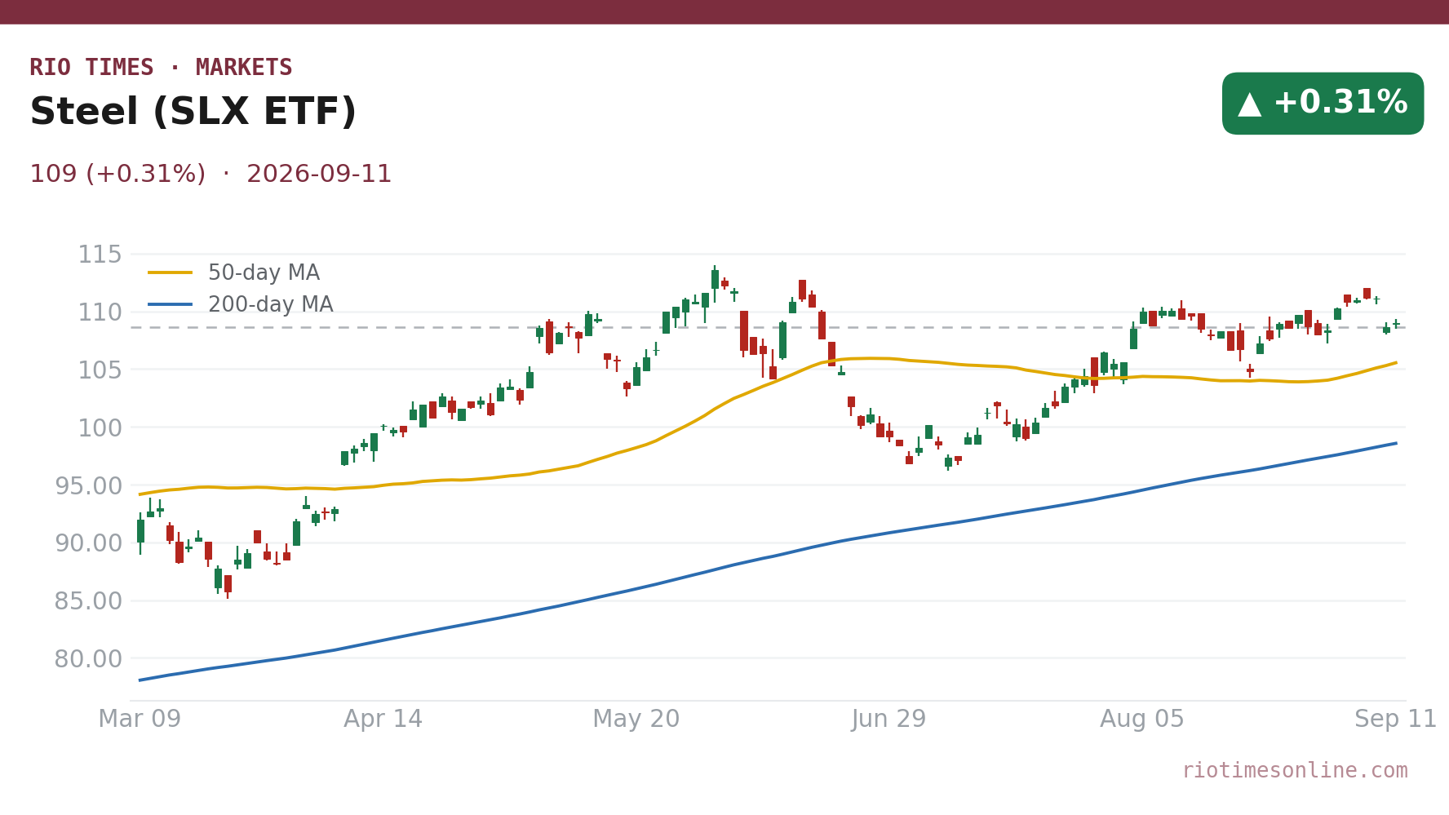1449x815 pixels.
Task: Click the 'RIO TIMES · MARKETS' header text
Action: coord(161,68)
